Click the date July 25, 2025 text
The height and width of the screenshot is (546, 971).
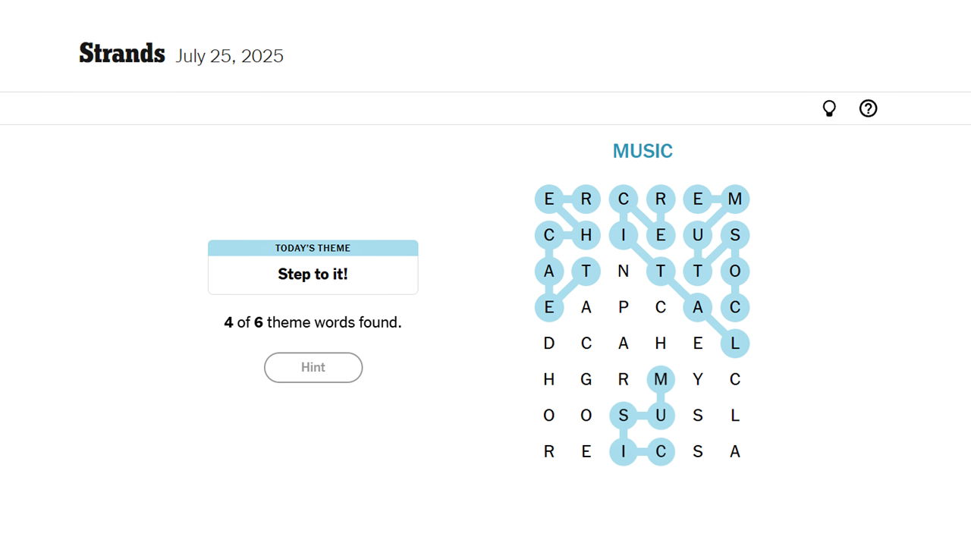[x=229, y=55]
